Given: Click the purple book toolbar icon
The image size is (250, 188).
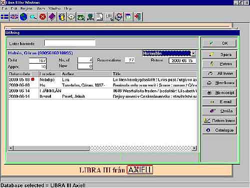Looking at the screenshot, I should (52, 17).
